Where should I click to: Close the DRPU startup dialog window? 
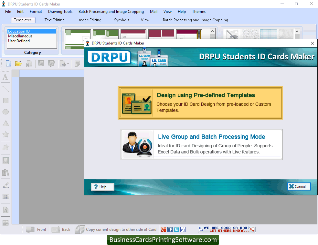tap(313, 43)
